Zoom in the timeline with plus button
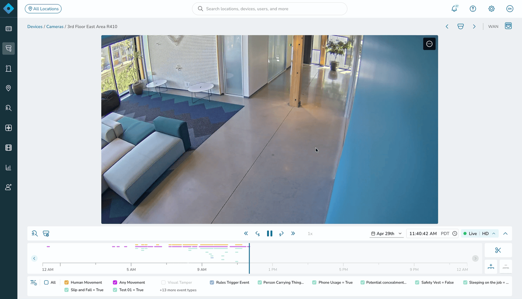 click(x=491, y=266)
